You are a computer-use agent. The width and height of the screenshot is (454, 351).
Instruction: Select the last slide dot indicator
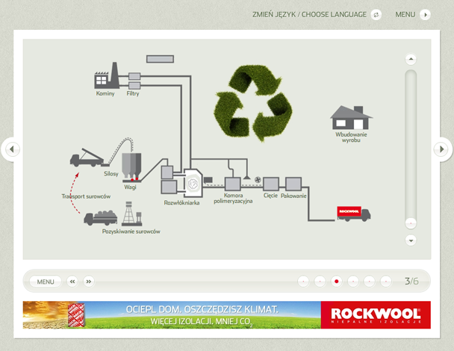385,282
